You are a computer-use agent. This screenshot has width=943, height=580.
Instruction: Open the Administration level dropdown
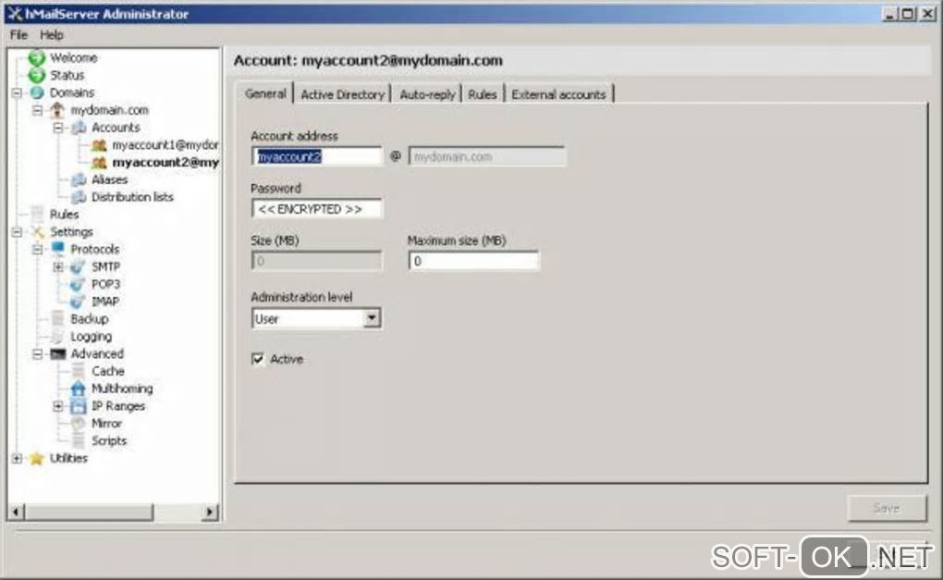[x=372, y=317]
